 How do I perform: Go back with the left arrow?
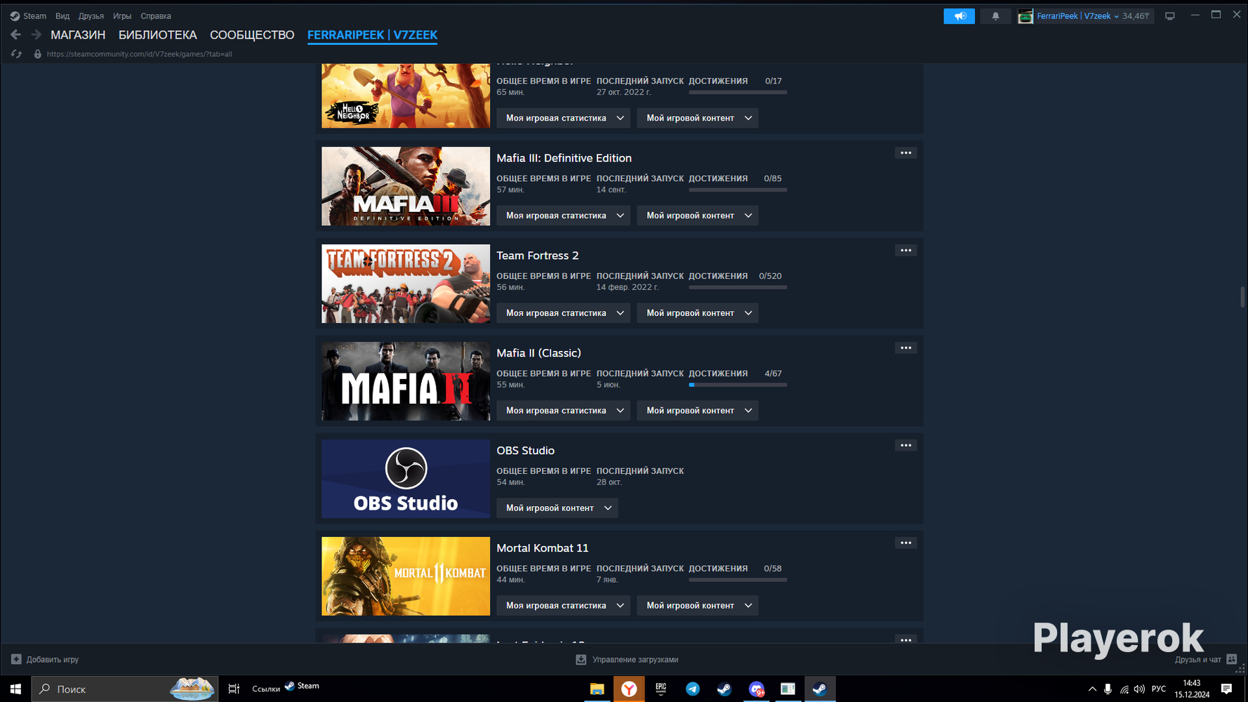(x=15, y=34)
